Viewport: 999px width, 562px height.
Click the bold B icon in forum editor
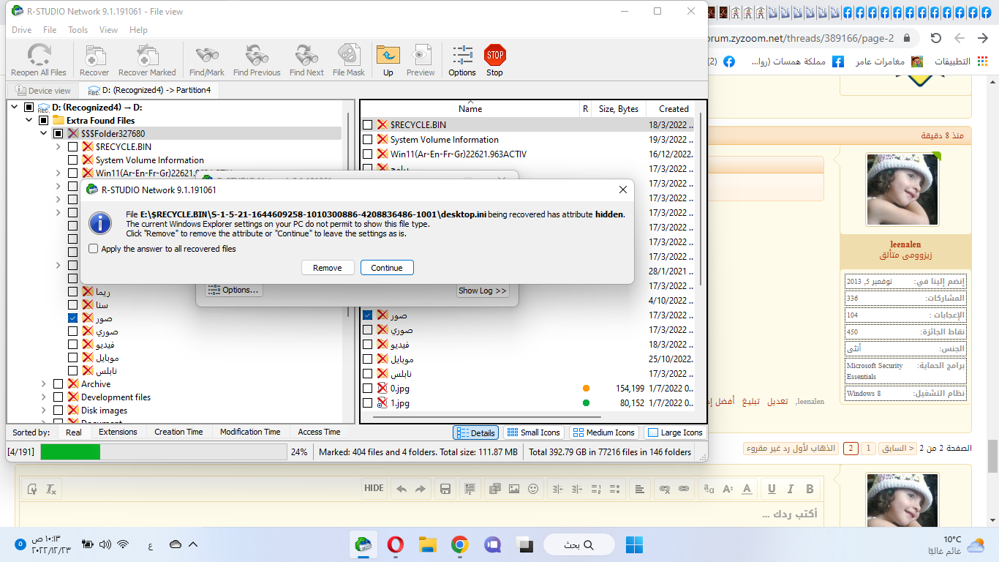point(810,489)
